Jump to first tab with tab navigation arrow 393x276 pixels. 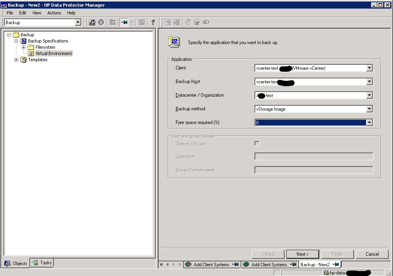click(162, 264)
